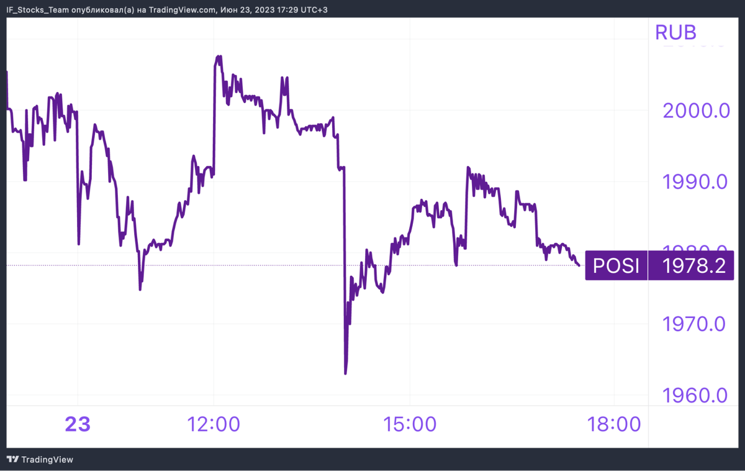This screenshot has width=745, height=471.
Task: Click the end point of price line
Action: (x=579, y=265)
